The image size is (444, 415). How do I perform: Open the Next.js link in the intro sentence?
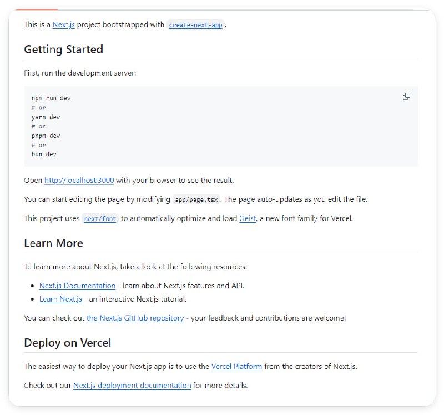tap(64, 25)
